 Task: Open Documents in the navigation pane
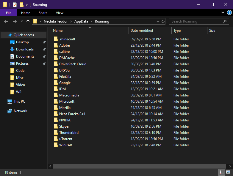25,56
